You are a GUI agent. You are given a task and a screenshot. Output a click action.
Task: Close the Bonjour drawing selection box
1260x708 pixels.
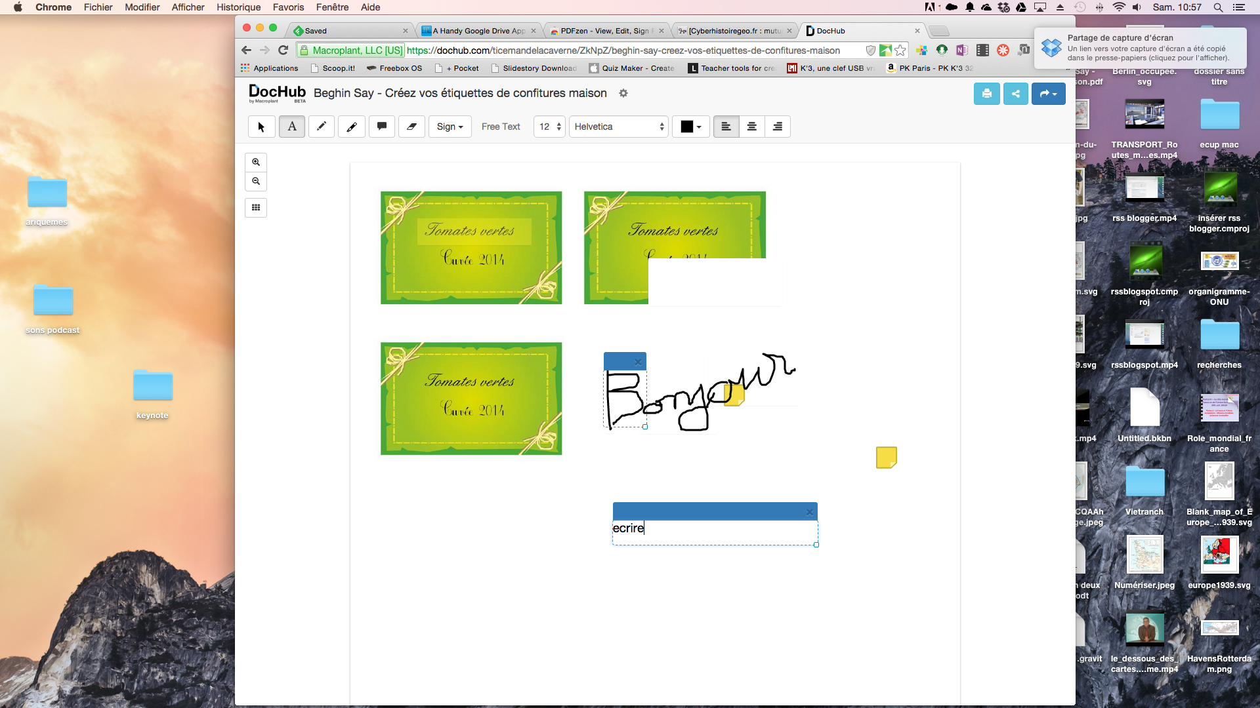click(x=638, y=362)
